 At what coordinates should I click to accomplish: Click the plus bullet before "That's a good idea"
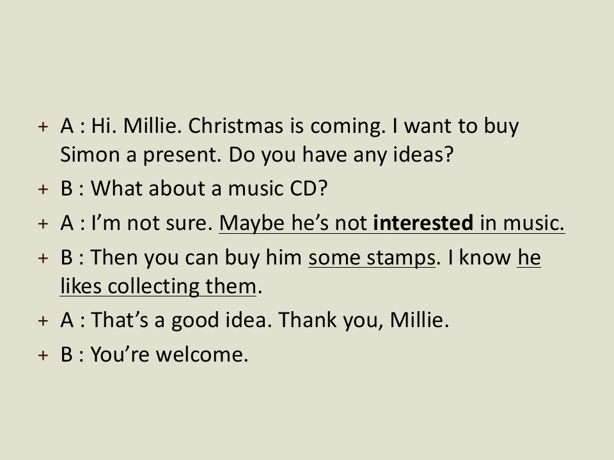point(43,321)
